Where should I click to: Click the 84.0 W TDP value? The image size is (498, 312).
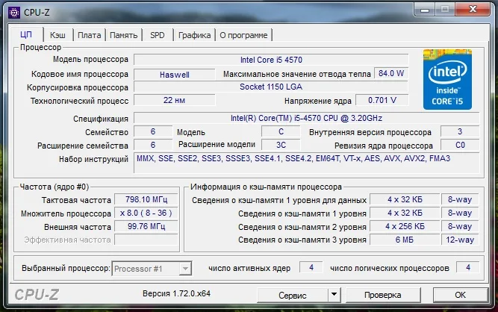coord(391,73)
